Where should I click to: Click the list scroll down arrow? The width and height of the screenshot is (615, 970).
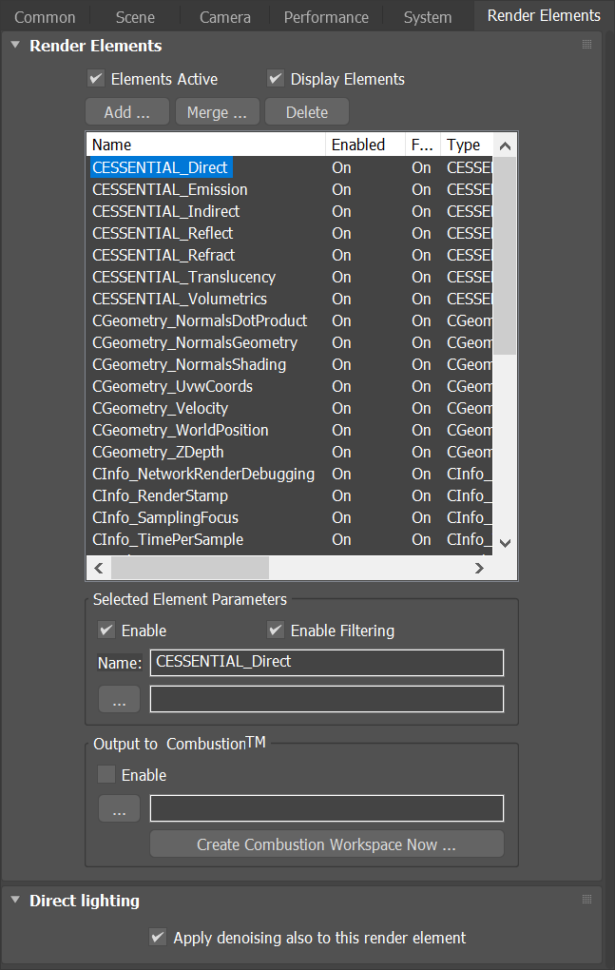tap(505, 543)
